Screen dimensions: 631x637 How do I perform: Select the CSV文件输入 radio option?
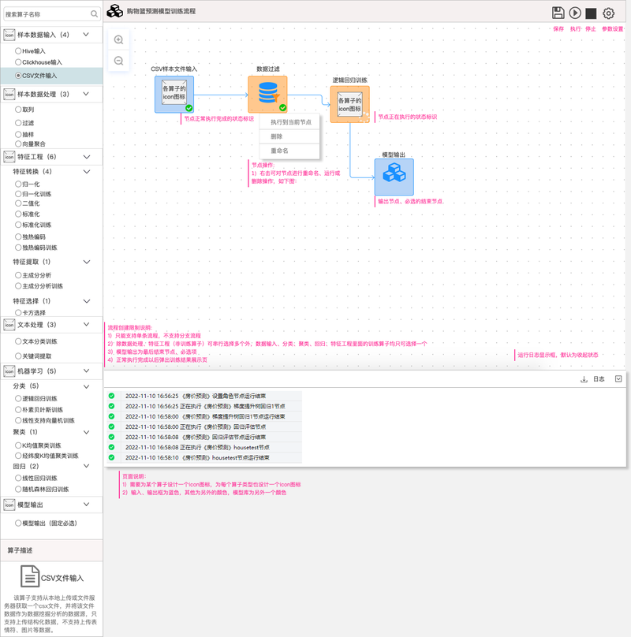pos(18,76)
